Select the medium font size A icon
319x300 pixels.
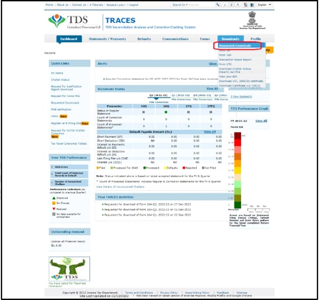pos(231,5)
